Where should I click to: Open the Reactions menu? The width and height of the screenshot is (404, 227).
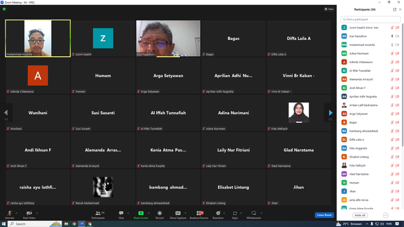[218, 214]
